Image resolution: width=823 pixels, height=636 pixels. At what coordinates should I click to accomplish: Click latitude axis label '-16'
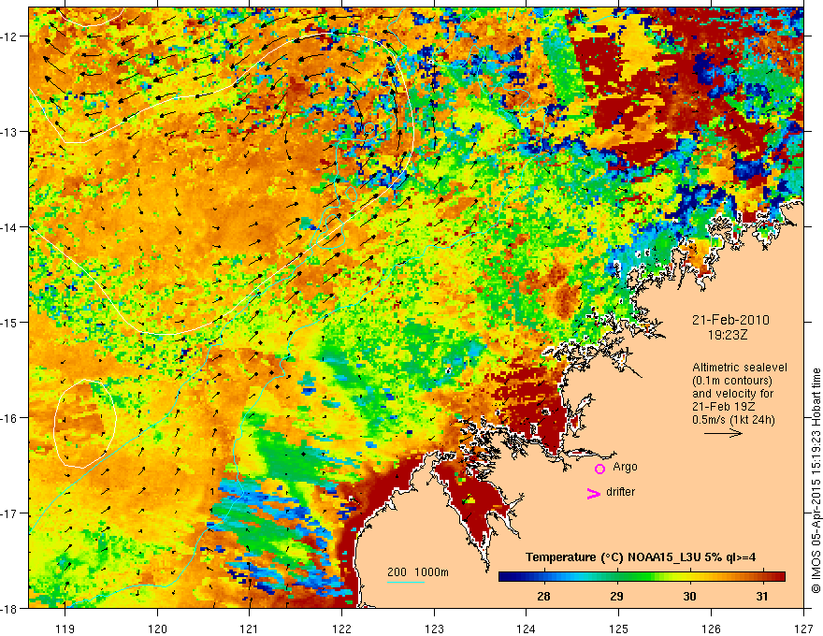point(10,418)
